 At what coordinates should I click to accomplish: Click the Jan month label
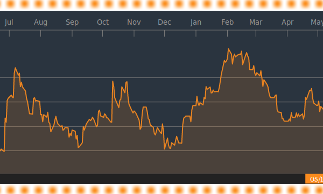pyautogui.click(x=196, y=22)
